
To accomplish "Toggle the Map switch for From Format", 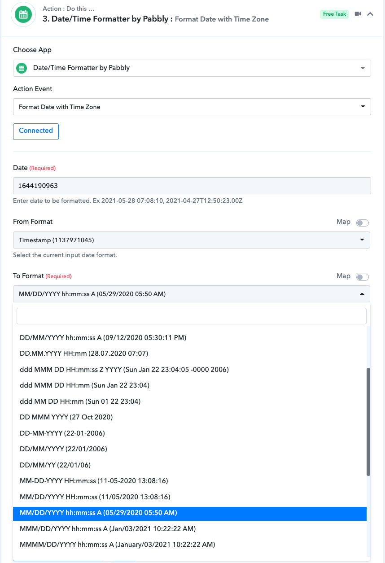I will pyautogui.click(x=362, y=223).
